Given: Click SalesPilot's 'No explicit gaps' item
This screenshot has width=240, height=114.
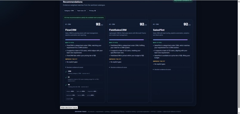Looking at the screenshot, I should 160,64.
